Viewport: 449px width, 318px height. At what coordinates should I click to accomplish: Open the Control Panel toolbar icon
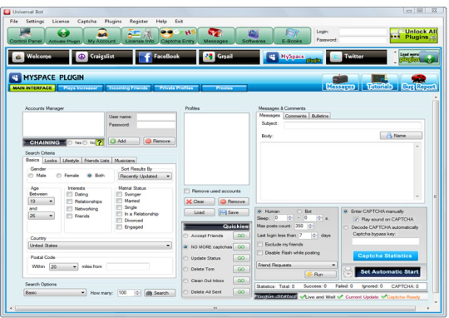click(x=26, y=36)
